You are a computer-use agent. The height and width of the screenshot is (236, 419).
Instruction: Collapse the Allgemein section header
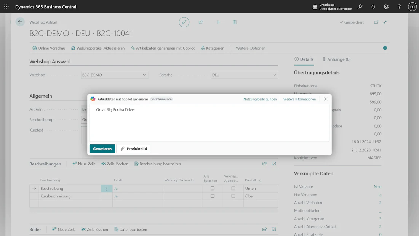(41, 96)
